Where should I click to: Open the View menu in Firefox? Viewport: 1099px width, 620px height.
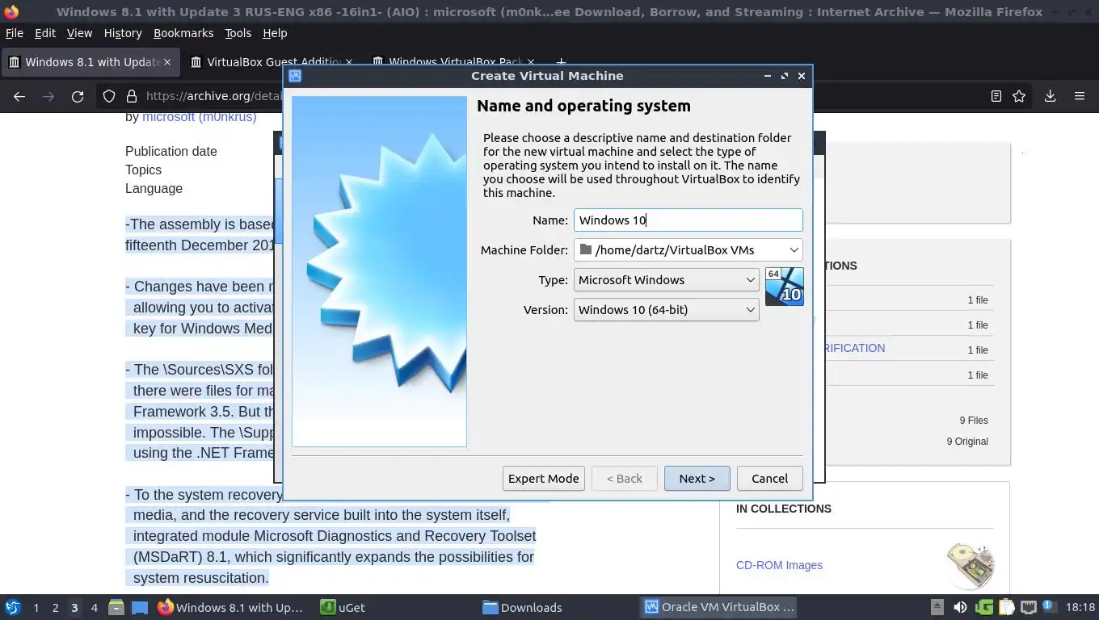click(x=79, y=33)
